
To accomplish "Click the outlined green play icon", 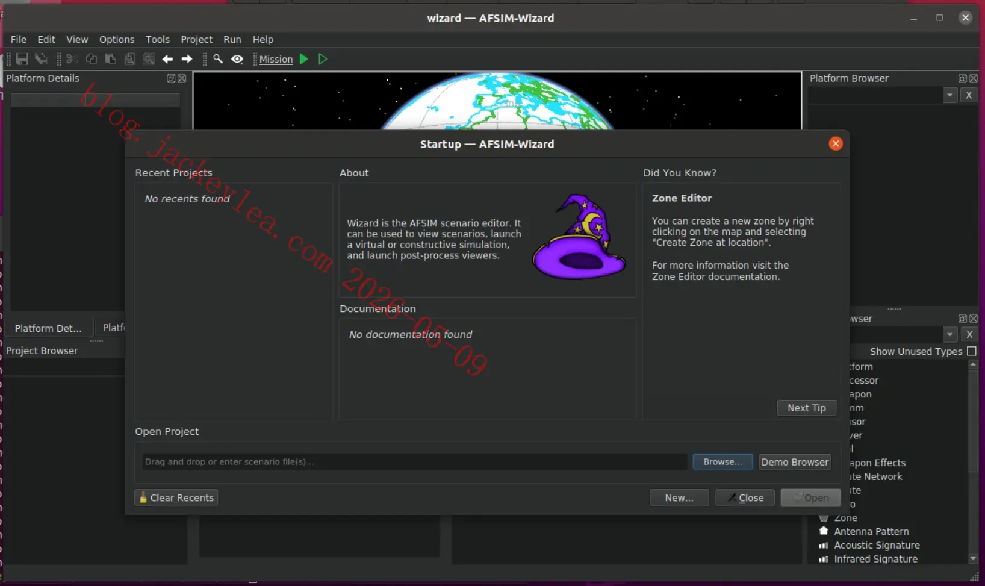I will click(323, 59).
